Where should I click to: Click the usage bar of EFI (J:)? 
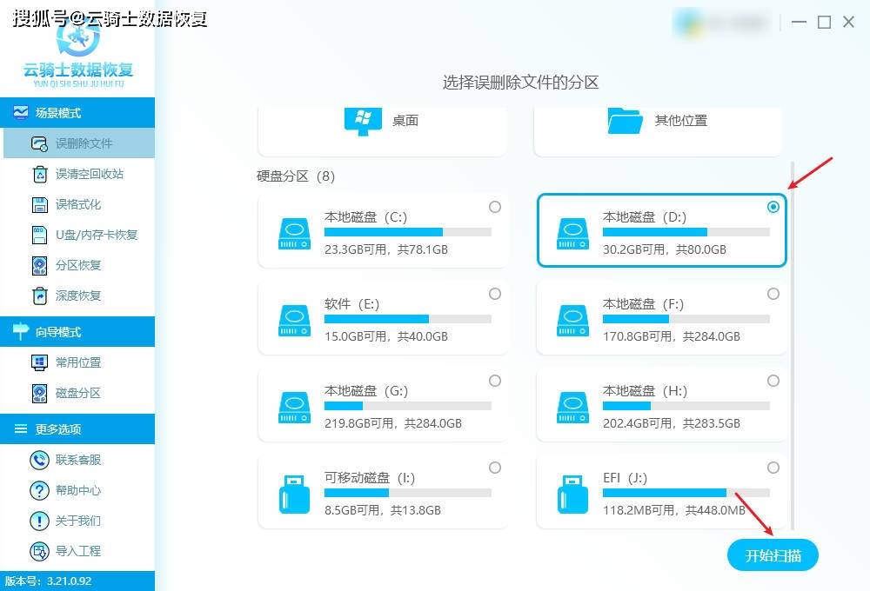point(686,493)
